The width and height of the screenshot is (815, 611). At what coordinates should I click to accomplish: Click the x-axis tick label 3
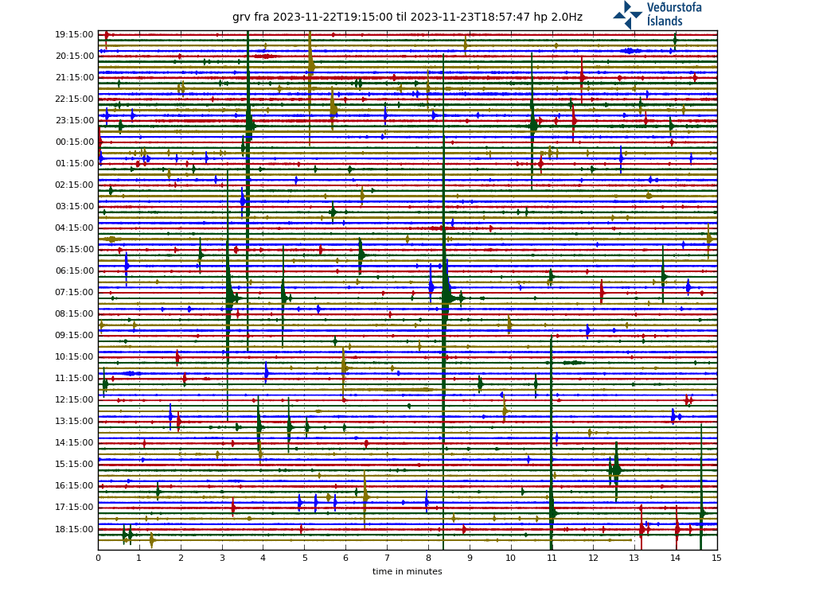point(222,558)
